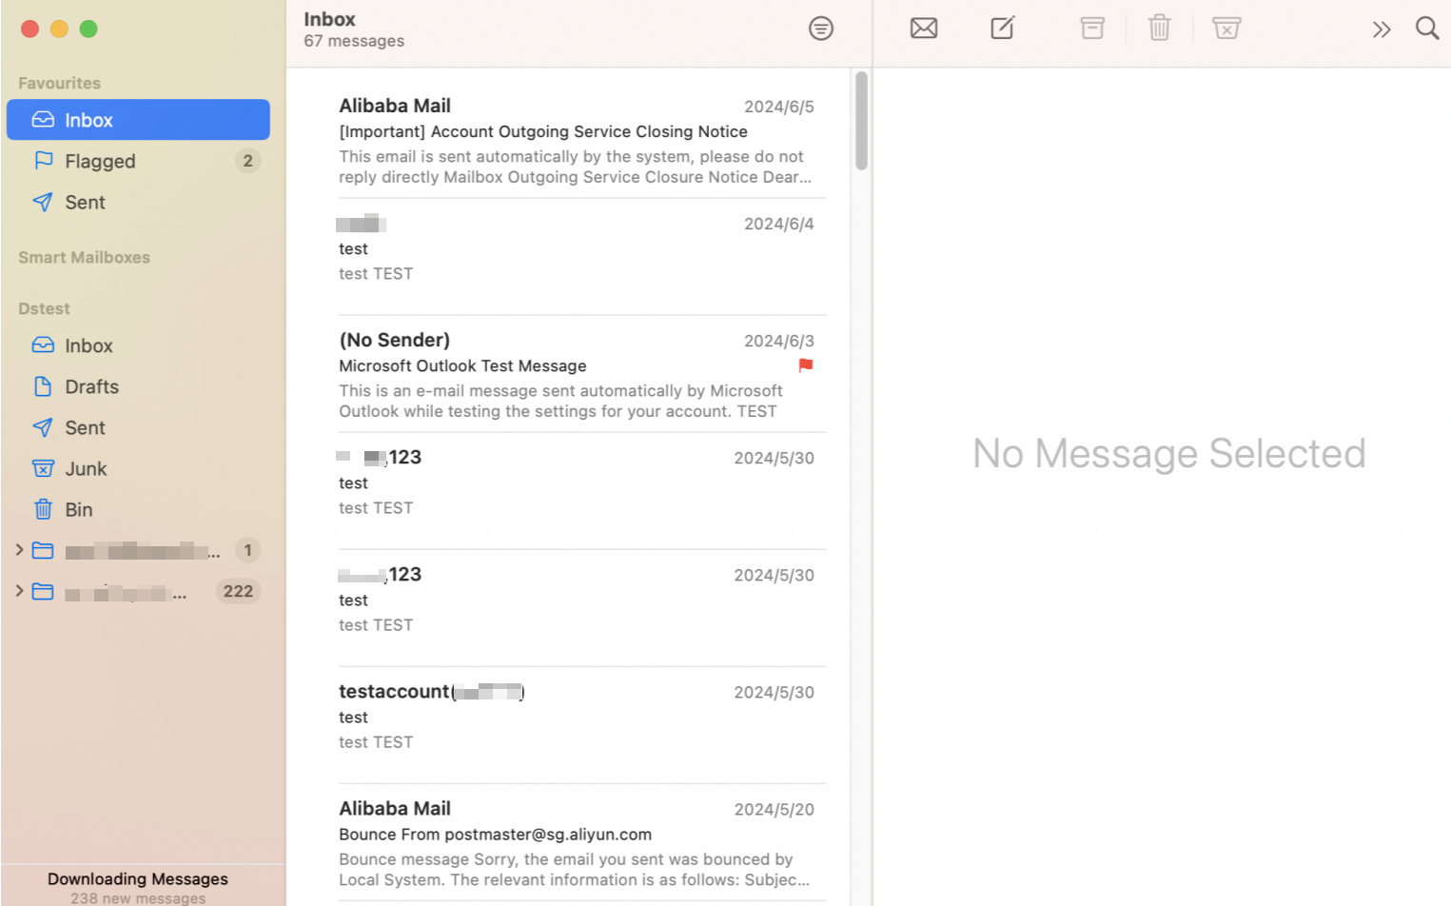Click the Favourites section header

point(59,83)
